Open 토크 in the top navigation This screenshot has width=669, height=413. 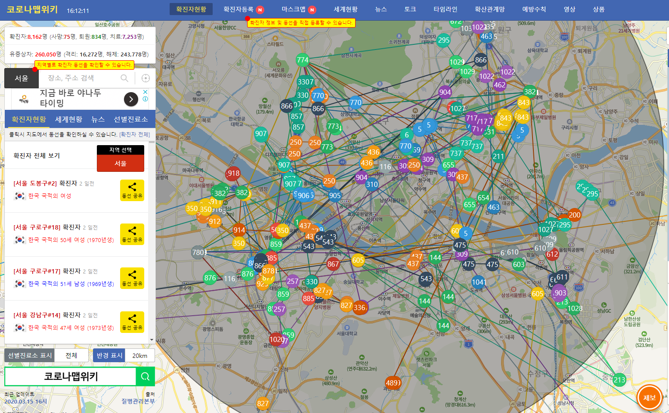point(410,9)
